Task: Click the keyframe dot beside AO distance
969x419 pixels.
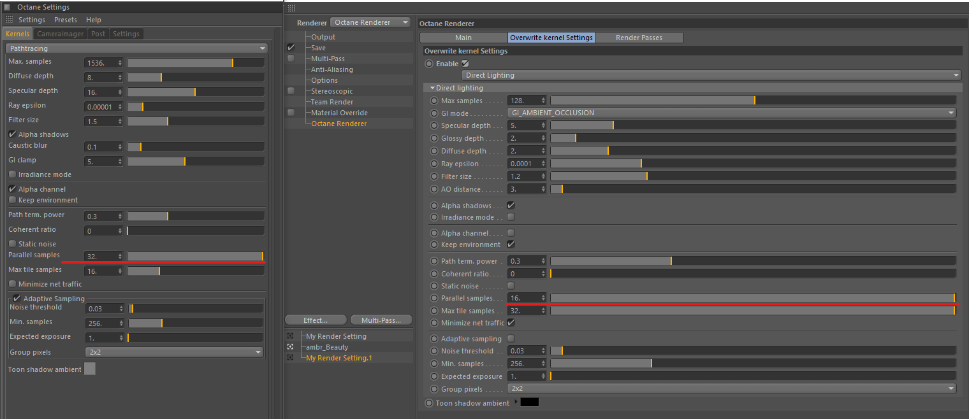Action: (434, 189)
